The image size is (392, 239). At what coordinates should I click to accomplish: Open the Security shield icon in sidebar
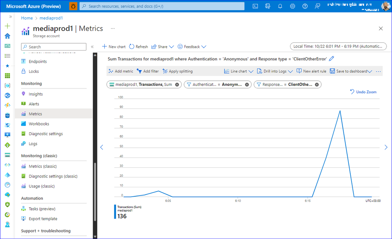[x=7, y=205]
